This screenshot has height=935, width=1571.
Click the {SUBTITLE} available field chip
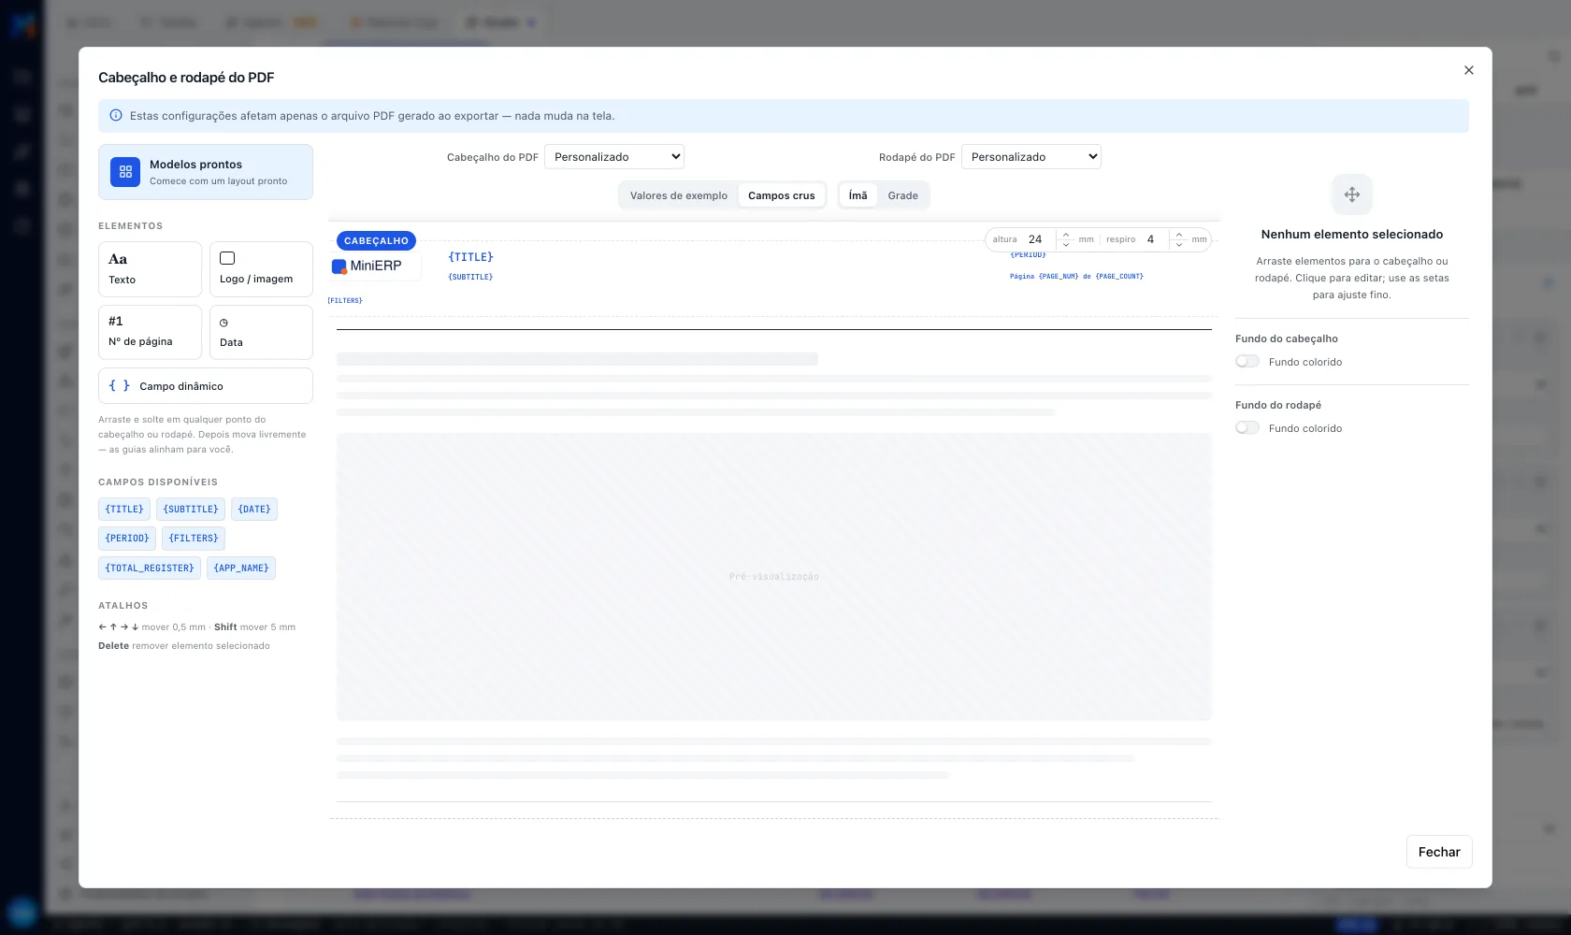191,510
